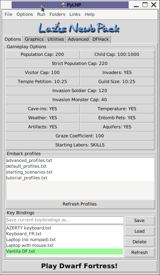Select the Options tab

[x=13, y=39]
